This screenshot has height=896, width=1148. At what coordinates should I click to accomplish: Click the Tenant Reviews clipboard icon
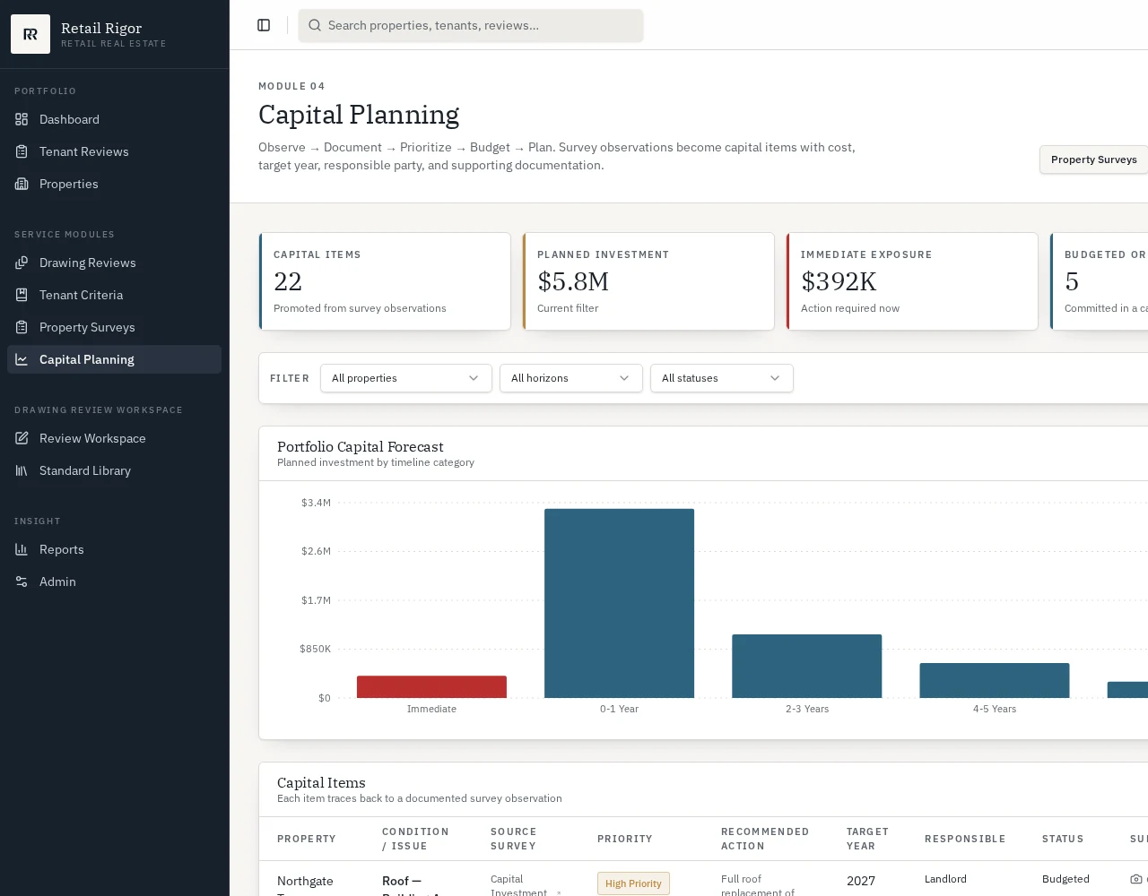click(x=22, y=151)
